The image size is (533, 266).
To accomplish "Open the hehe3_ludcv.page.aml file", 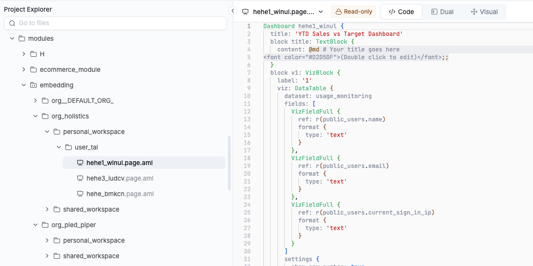I will pos(120,179).
